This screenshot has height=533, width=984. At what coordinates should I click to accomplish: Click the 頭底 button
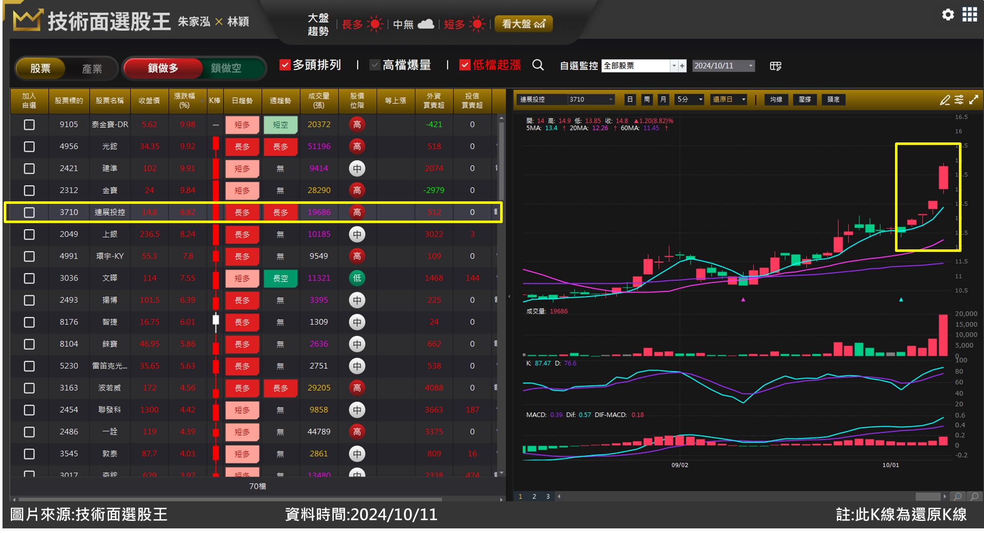(833, 99)
